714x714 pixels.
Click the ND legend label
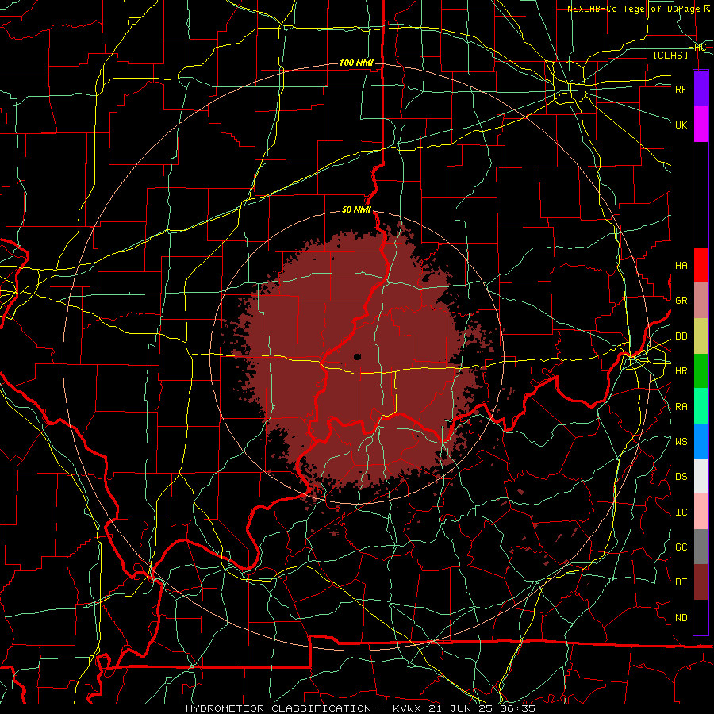(x=681, y=618)
